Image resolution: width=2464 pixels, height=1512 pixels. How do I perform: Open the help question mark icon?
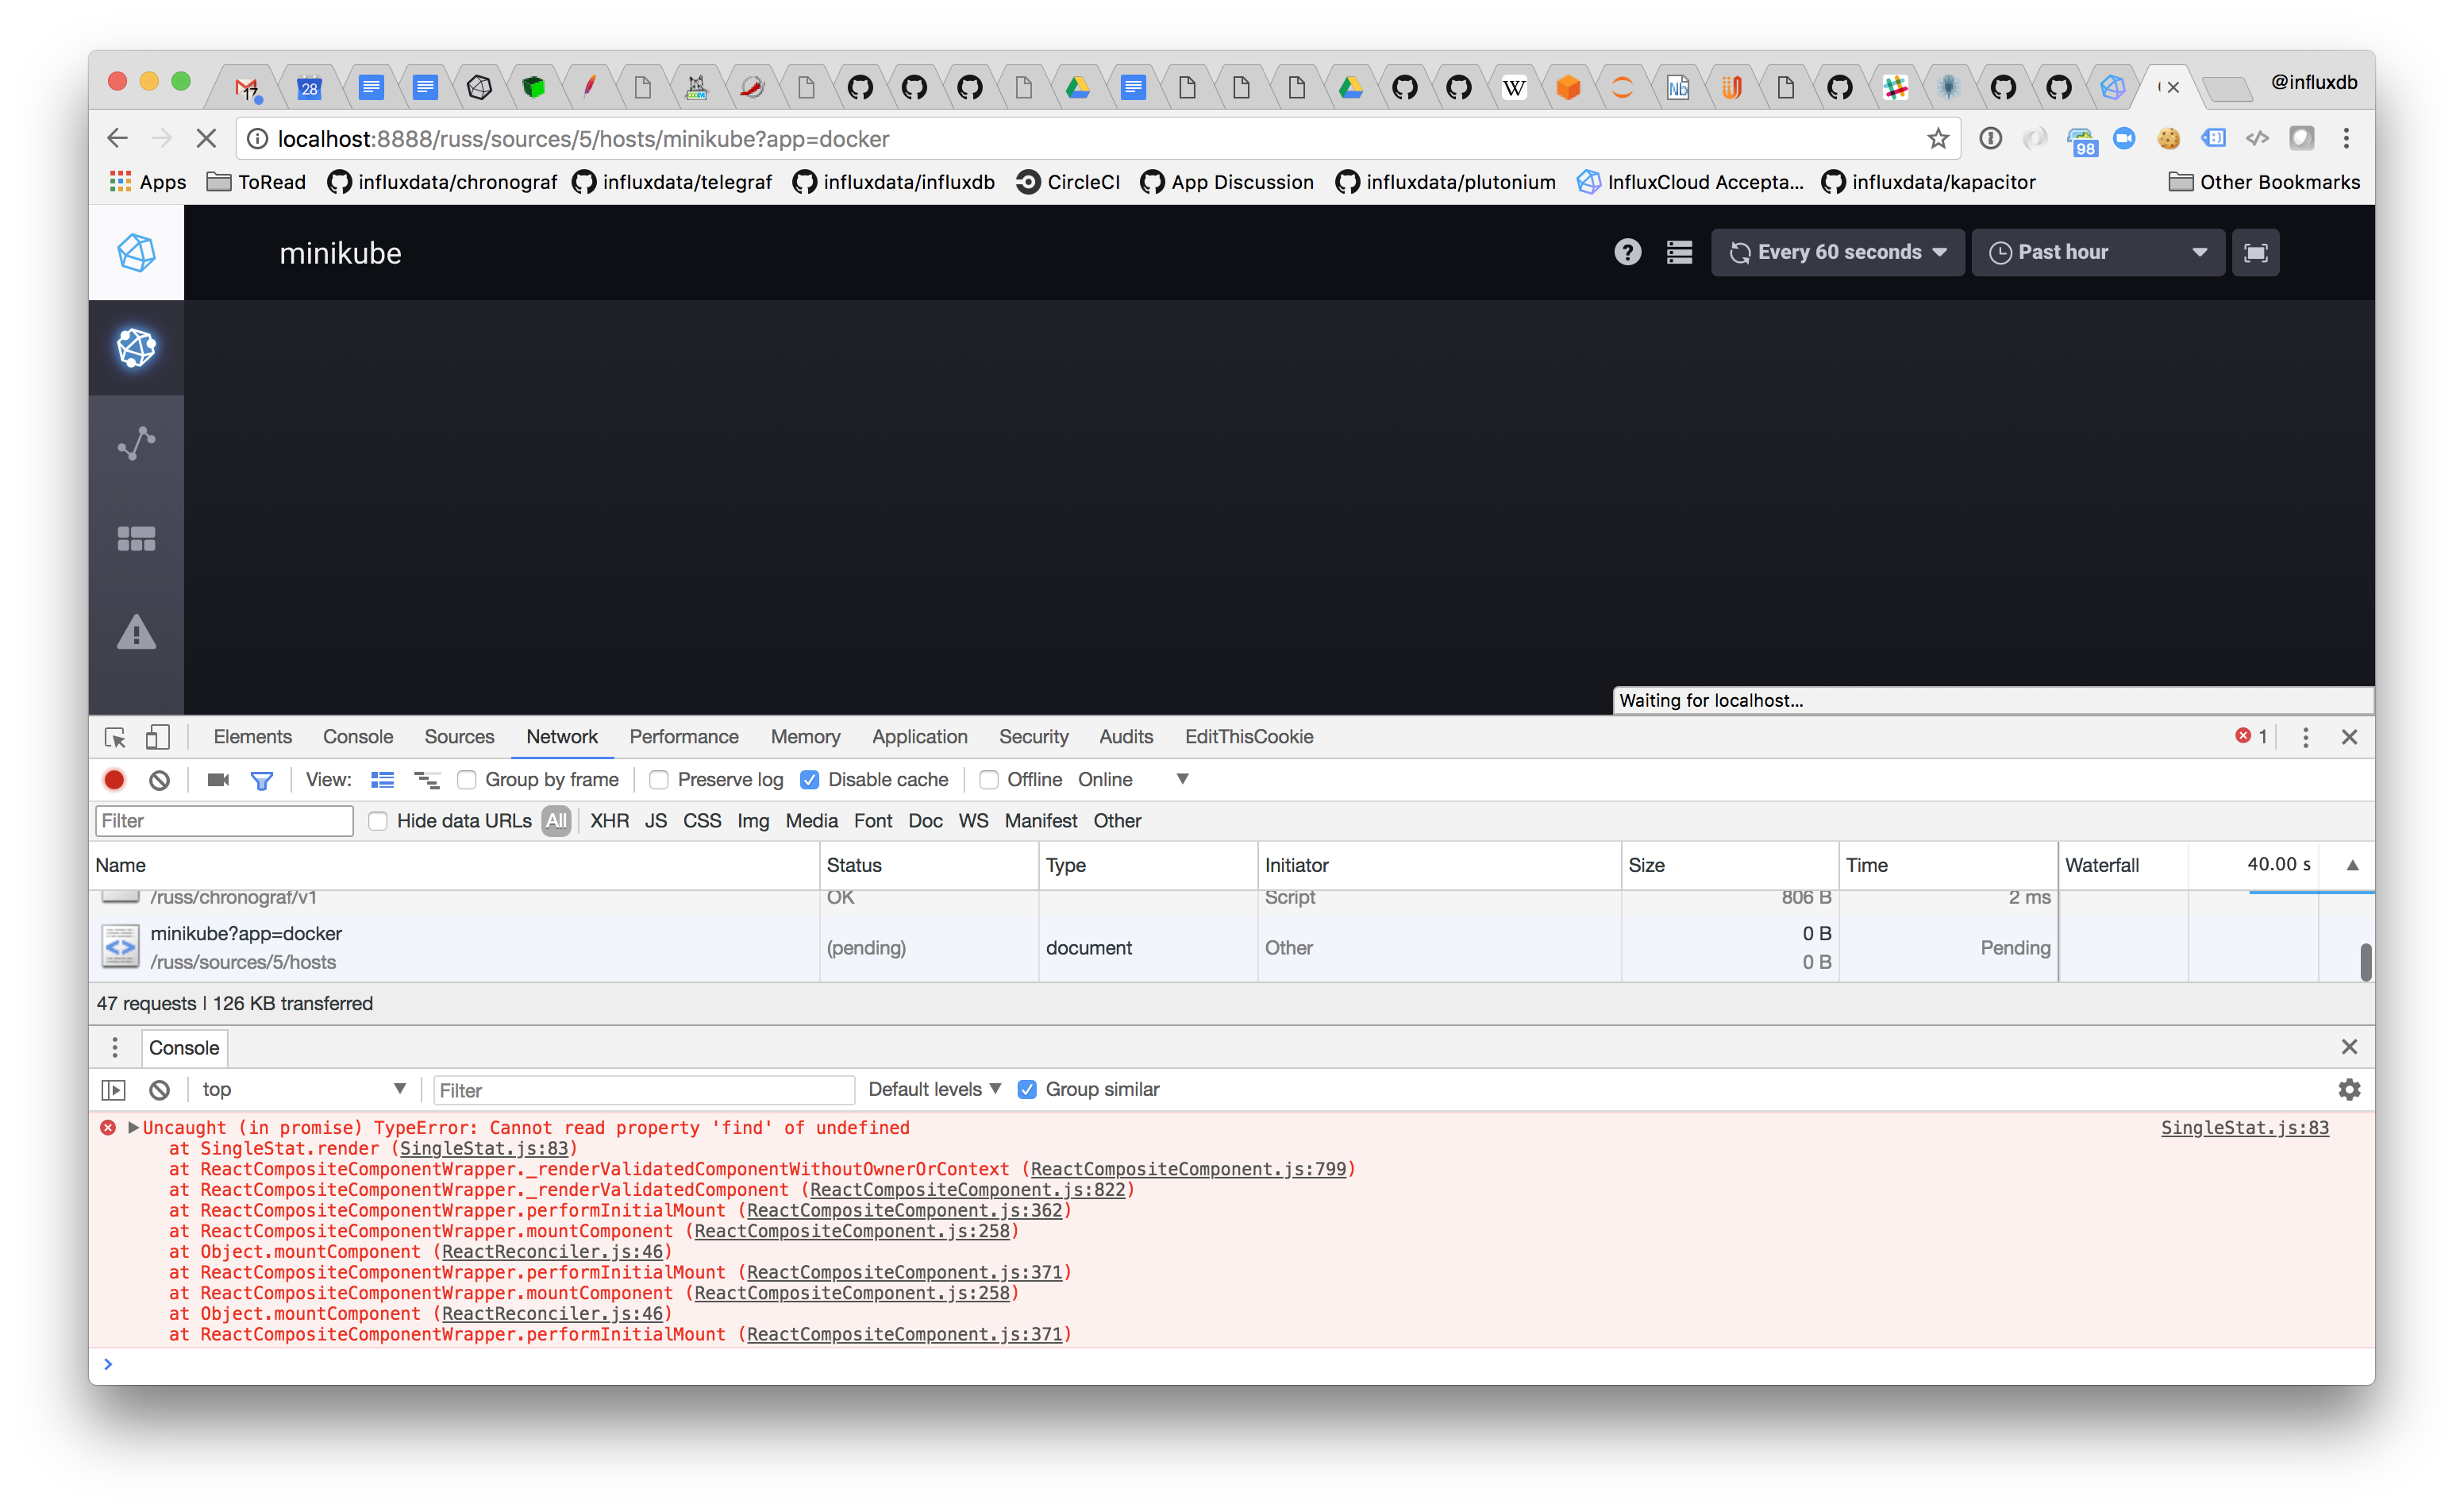click(1628, 253)
